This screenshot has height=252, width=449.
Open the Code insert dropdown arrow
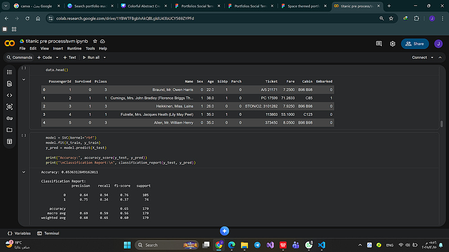[57, 57]
